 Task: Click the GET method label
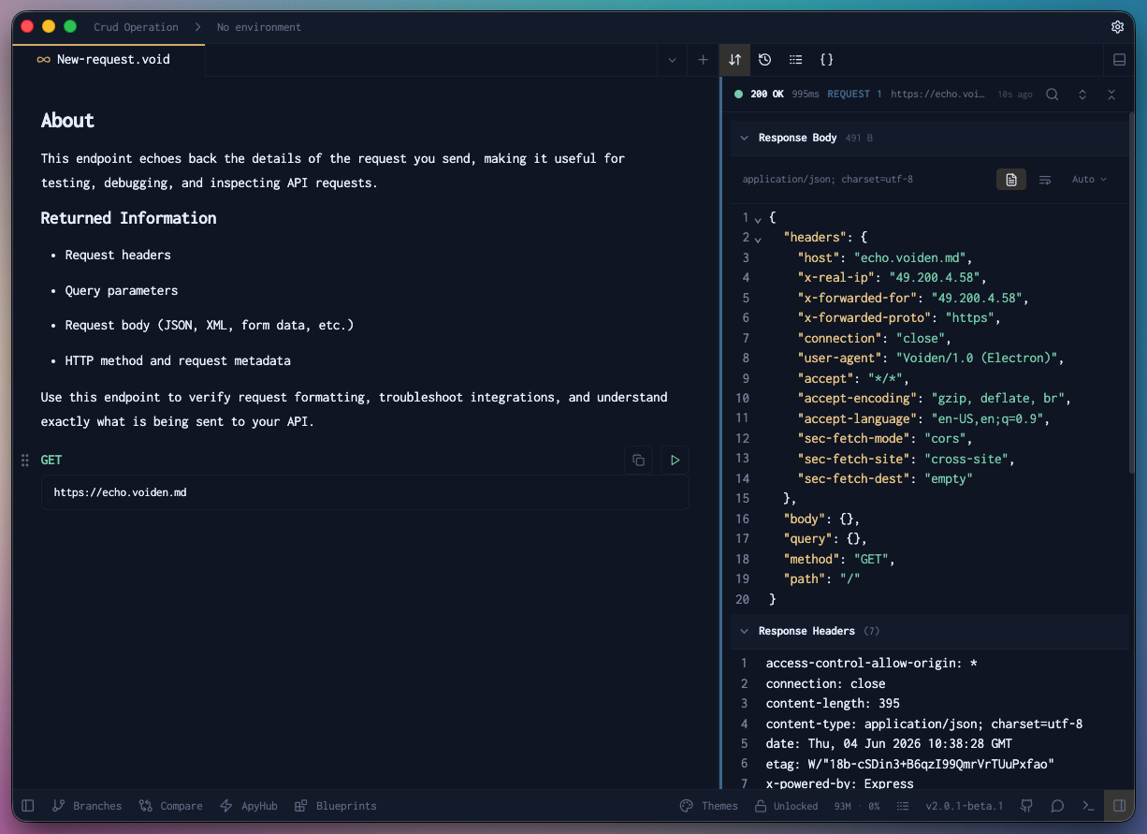click(x=51, y=461)
